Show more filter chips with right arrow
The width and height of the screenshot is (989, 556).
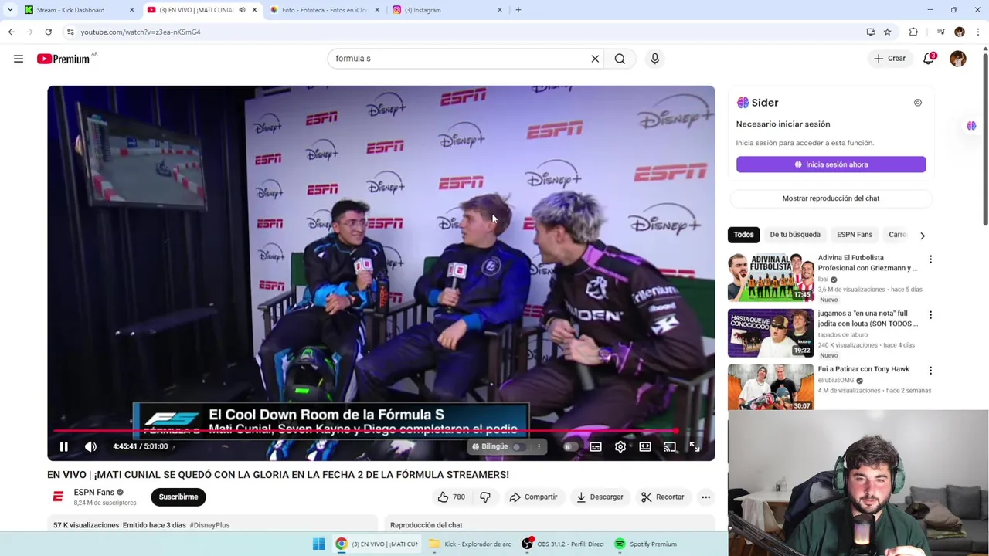[922, 236]
